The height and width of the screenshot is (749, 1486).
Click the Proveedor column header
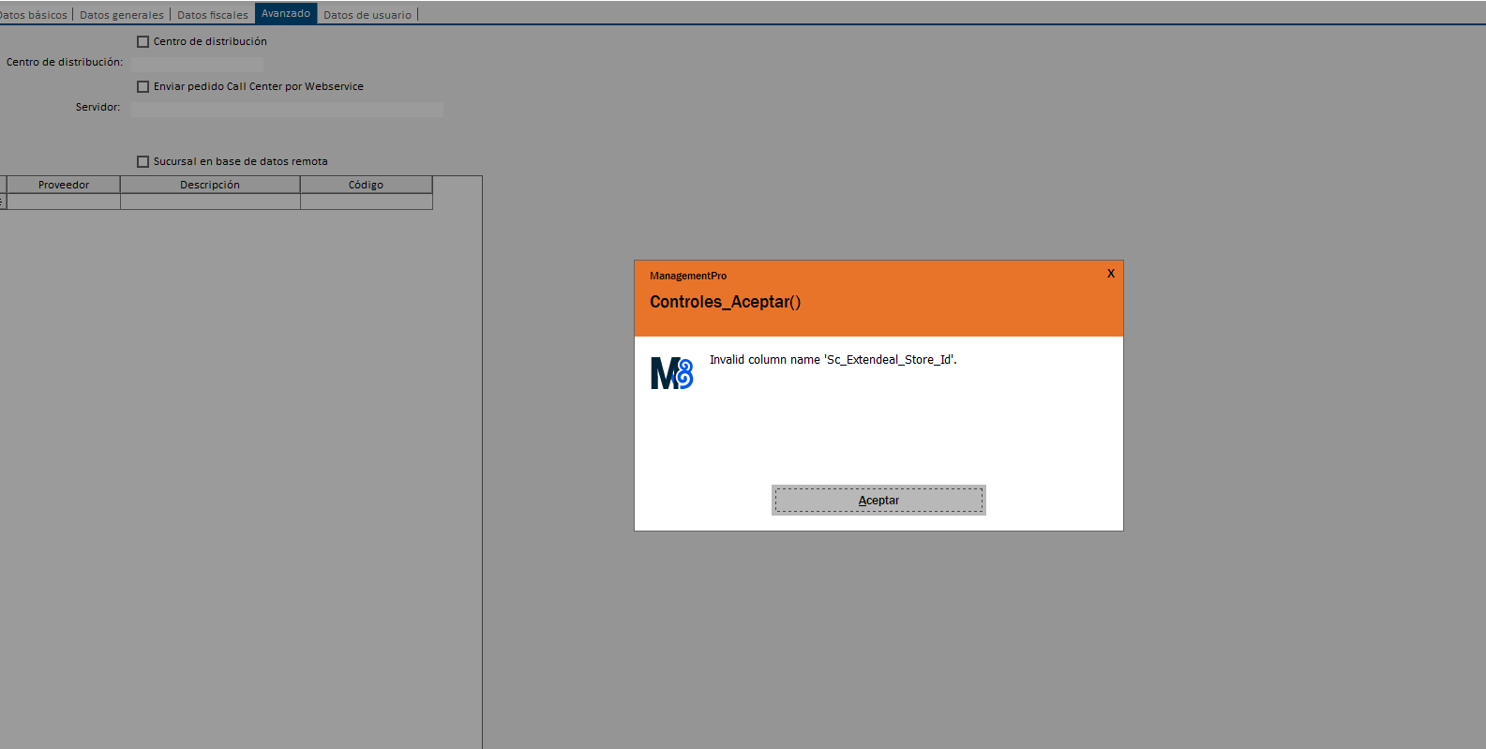point(64,185)
